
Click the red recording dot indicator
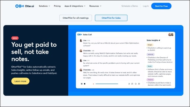pos(94,84)
